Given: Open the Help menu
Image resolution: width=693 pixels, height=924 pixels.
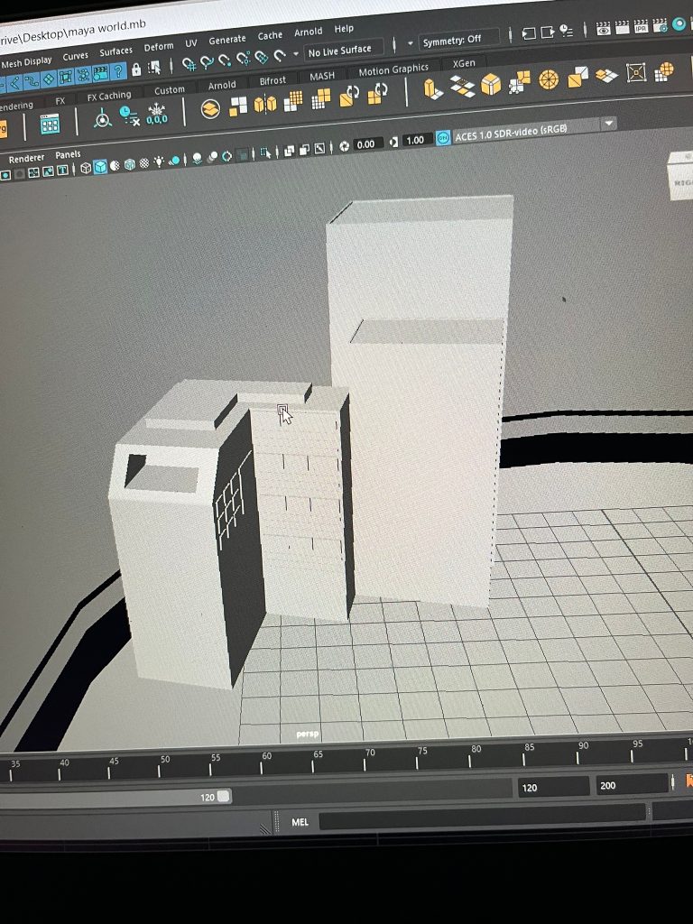Looking at the screenshot, I should 344,28.
